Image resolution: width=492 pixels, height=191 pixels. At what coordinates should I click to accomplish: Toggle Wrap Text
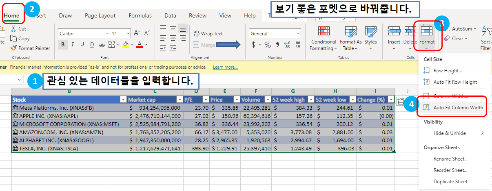click(x=208, y=34)
